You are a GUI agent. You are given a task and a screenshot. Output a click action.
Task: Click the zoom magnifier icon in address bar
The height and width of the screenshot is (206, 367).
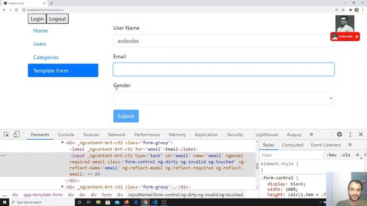point(337,10)
